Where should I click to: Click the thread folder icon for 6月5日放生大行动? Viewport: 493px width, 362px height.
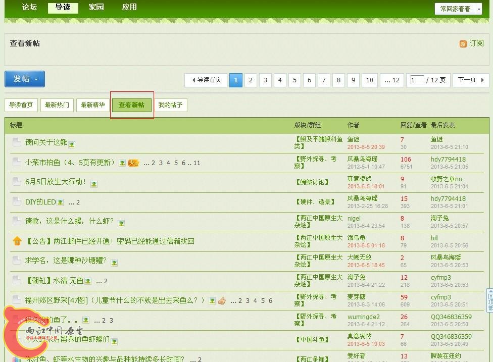[17, 182]
